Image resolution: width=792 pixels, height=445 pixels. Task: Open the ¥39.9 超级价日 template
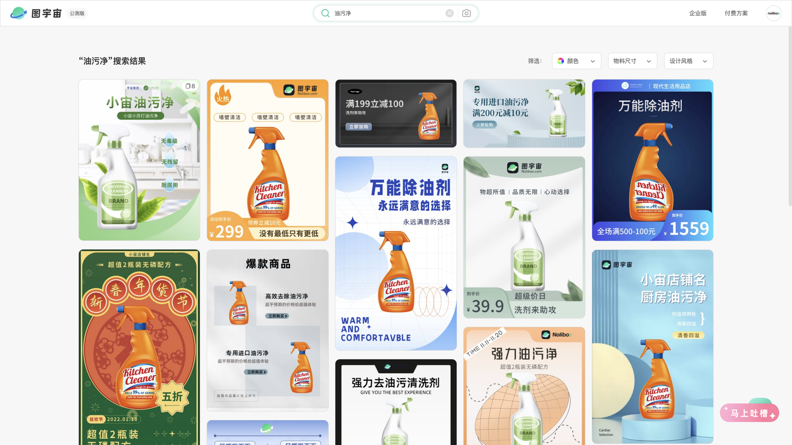(524, 237)
